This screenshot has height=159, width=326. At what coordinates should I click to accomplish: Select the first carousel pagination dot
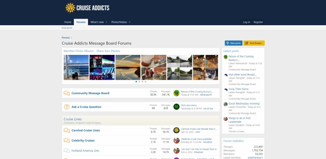coord(136,82)
